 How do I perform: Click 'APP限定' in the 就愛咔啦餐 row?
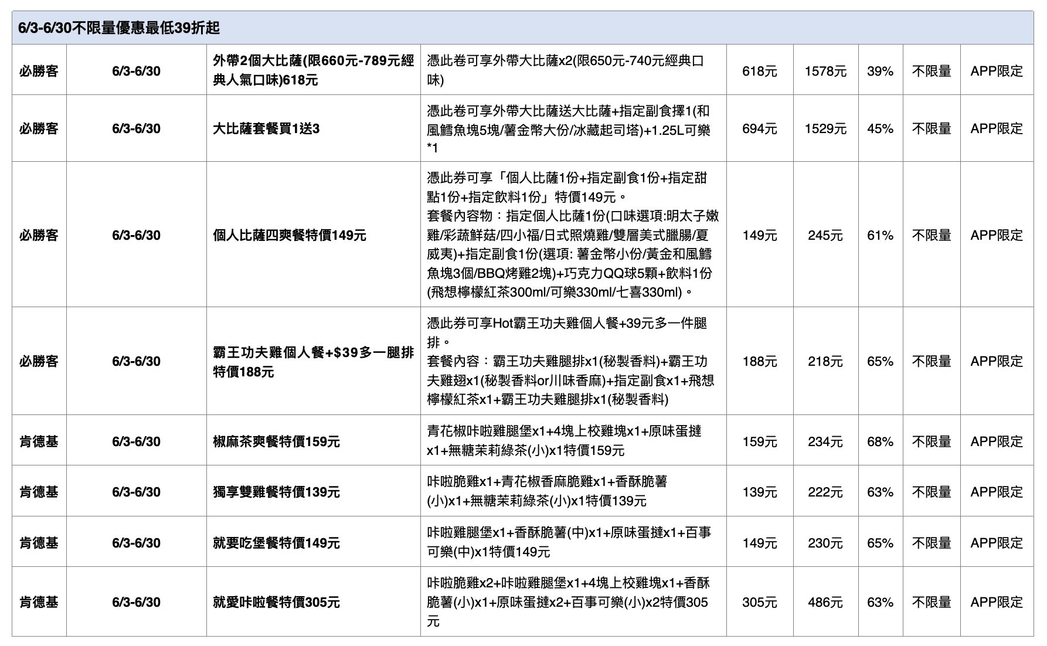[997, 602]
